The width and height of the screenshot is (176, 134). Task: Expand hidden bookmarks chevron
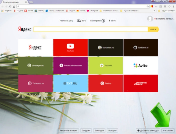tap(155, 11)
